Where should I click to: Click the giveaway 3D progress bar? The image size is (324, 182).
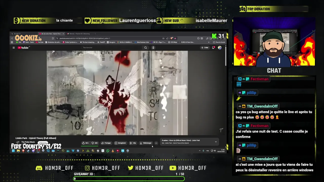(129, 179)
